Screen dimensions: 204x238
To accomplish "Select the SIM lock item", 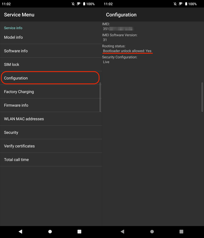I will click(x=51, y=65).
